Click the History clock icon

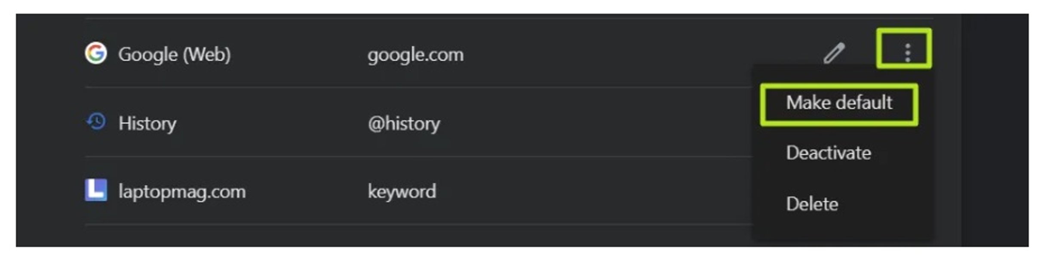(96, 122)
